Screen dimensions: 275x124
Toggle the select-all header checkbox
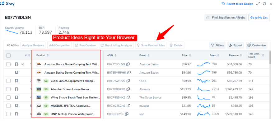(x=8, y=55)
